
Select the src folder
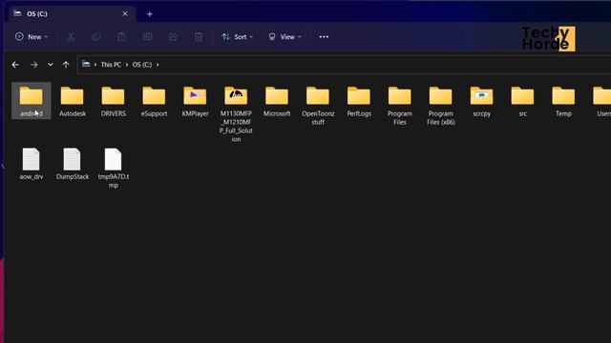522,101
